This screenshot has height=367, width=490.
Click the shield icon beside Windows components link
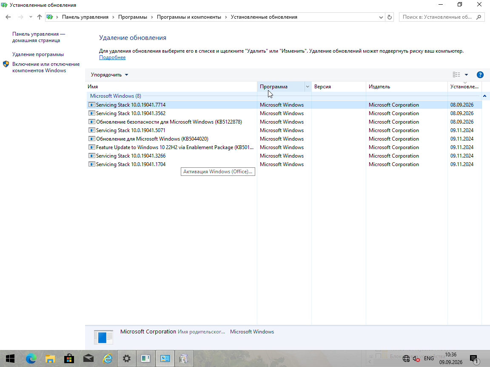(6, 64)
